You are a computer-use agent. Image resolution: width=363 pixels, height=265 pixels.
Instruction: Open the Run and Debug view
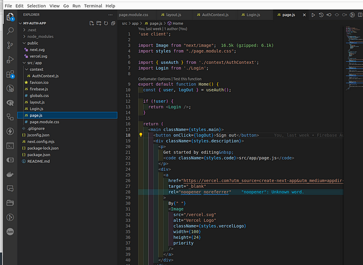tap(10, 60)
